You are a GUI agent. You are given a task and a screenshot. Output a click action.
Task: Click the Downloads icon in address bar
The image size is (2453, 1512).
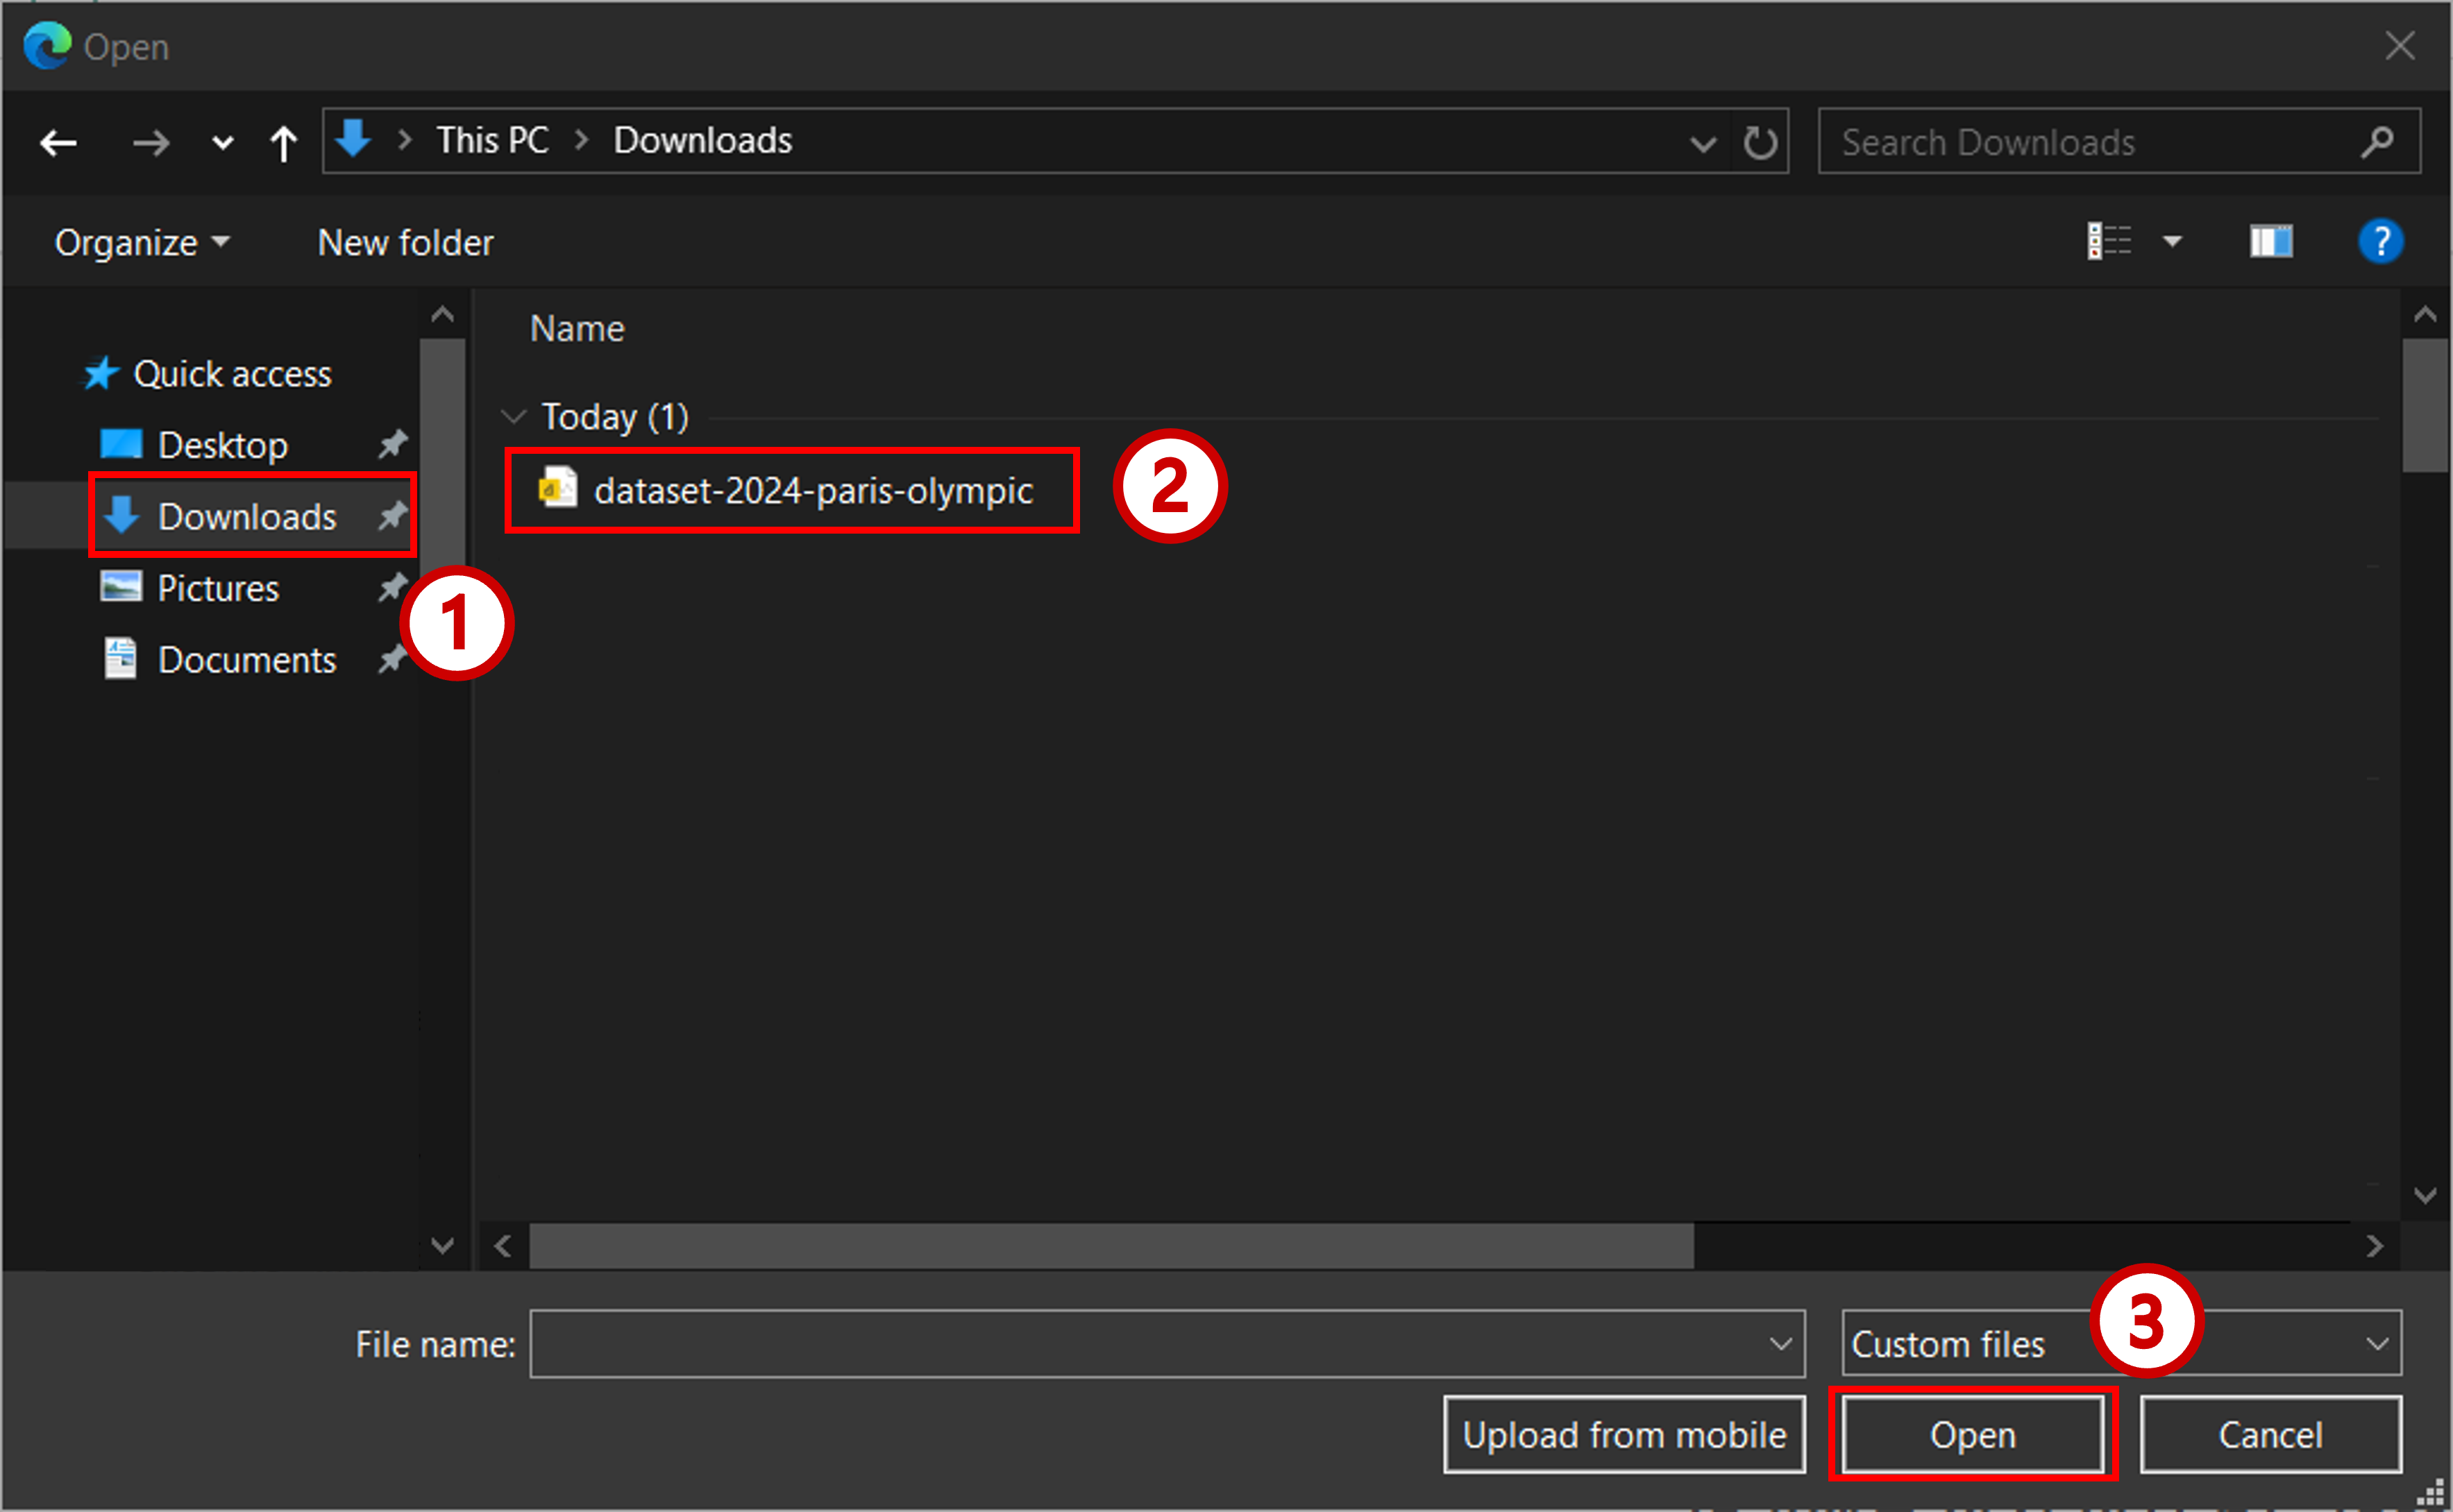click(353, 139)
